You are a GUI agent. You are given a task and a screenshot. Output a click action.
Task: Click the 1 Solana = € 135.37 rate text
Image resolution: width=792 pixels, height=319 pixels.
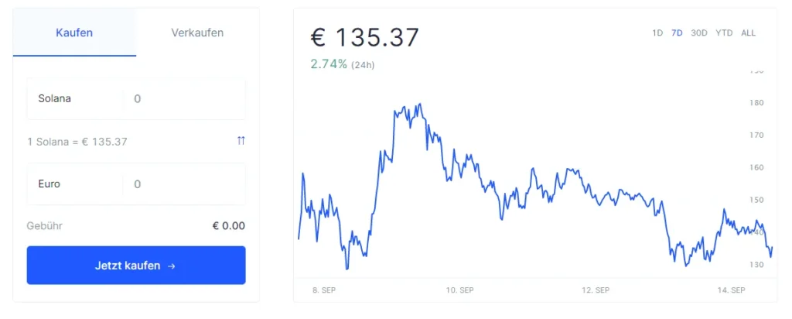[x=77, y=142]
